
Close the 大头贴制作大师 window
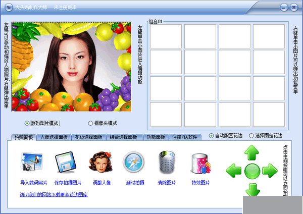click(294, 8)
